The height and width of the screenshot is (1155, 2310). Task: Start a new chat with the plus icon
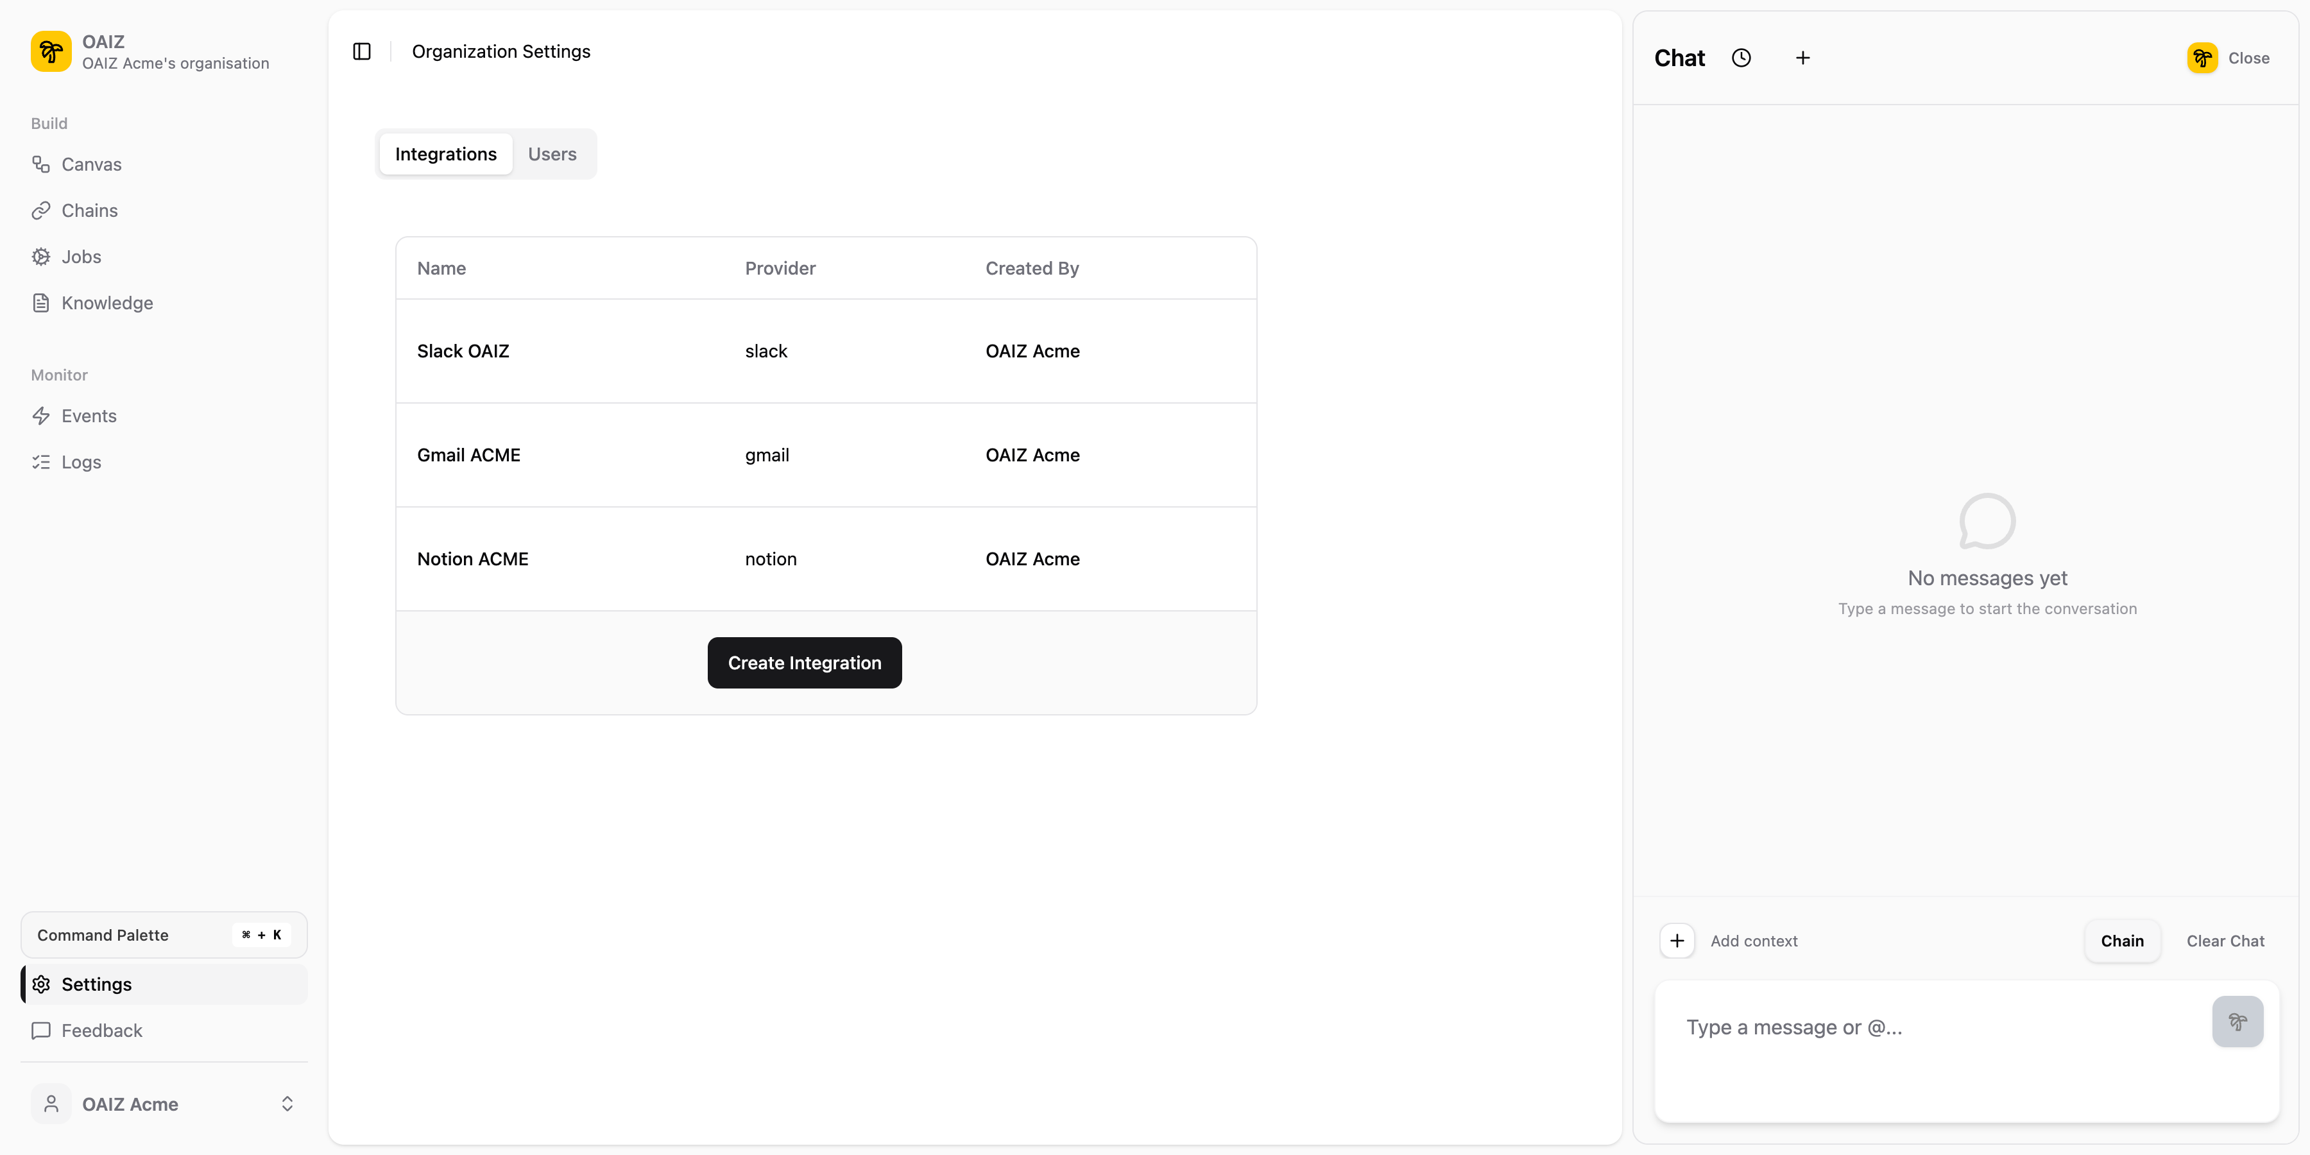[1803, 56]
